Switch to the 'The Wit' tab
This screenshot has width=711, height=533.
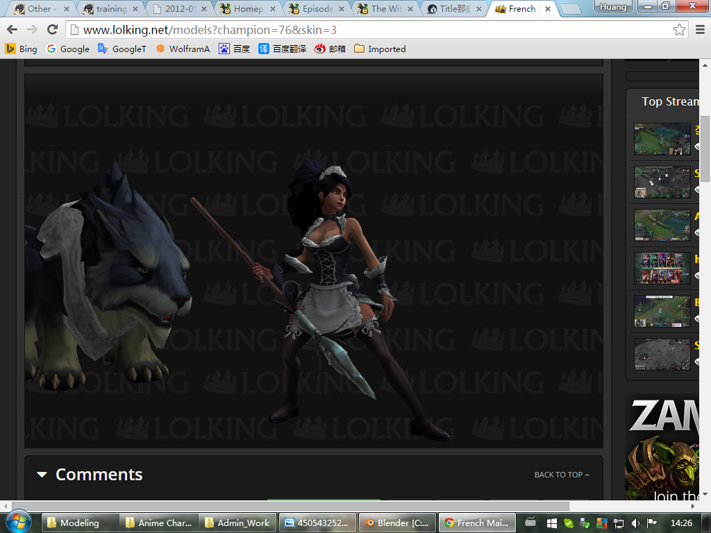(386, 8)
